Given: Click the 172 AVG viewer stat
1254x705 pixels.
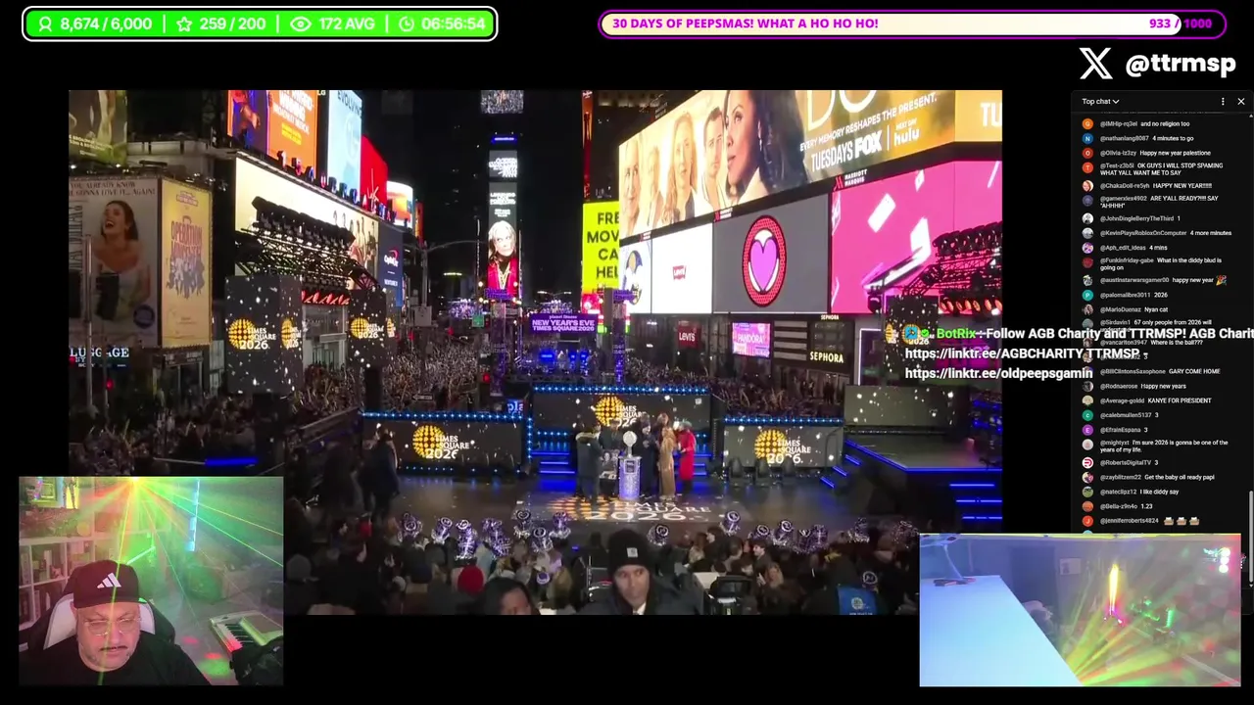Looking at the screenshot, I should point(346,23).
